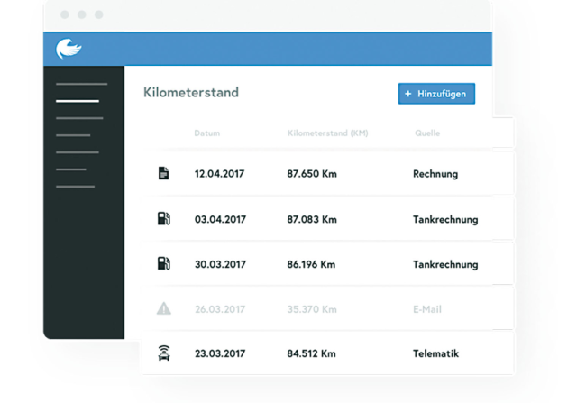Click the Kilometerstand page heading
Image resolution: width=586 pixels, height=403 pixels.
191,93
